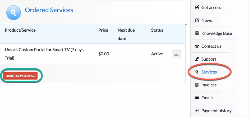Click the Services gears icon in sidebar

coord(197,72)
